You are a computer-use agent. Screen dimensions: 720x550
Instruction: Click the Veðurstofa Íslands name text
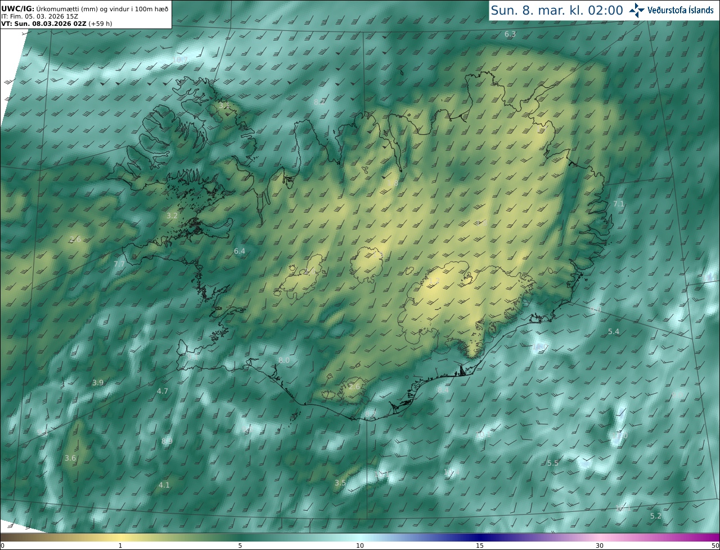(x=680, y=10)
